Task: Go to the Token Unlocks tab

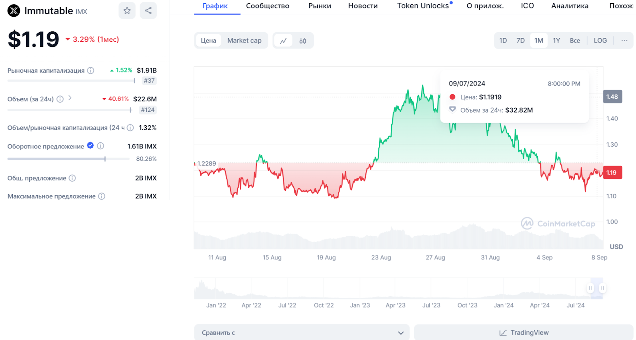Action: tap(423, 6)
